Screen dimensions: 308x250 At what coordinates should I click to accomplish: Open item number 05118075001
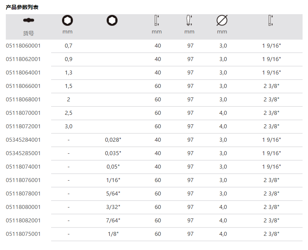click(23, 234)
